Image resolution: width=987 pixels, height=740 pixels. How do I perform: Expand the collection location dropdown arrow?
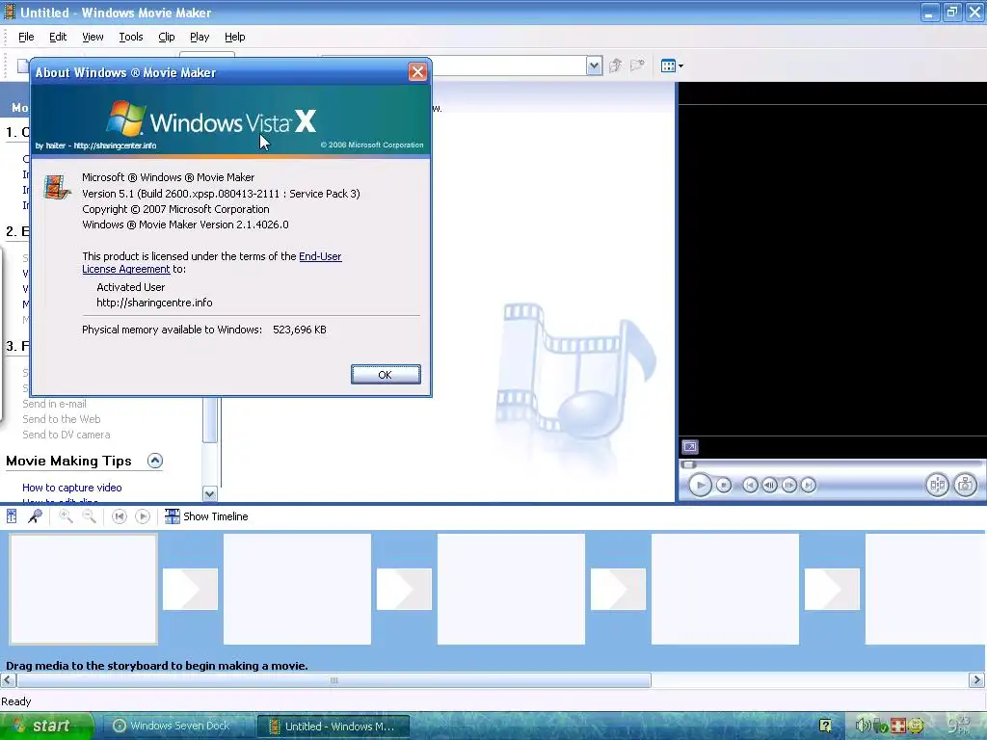(594, 66)
